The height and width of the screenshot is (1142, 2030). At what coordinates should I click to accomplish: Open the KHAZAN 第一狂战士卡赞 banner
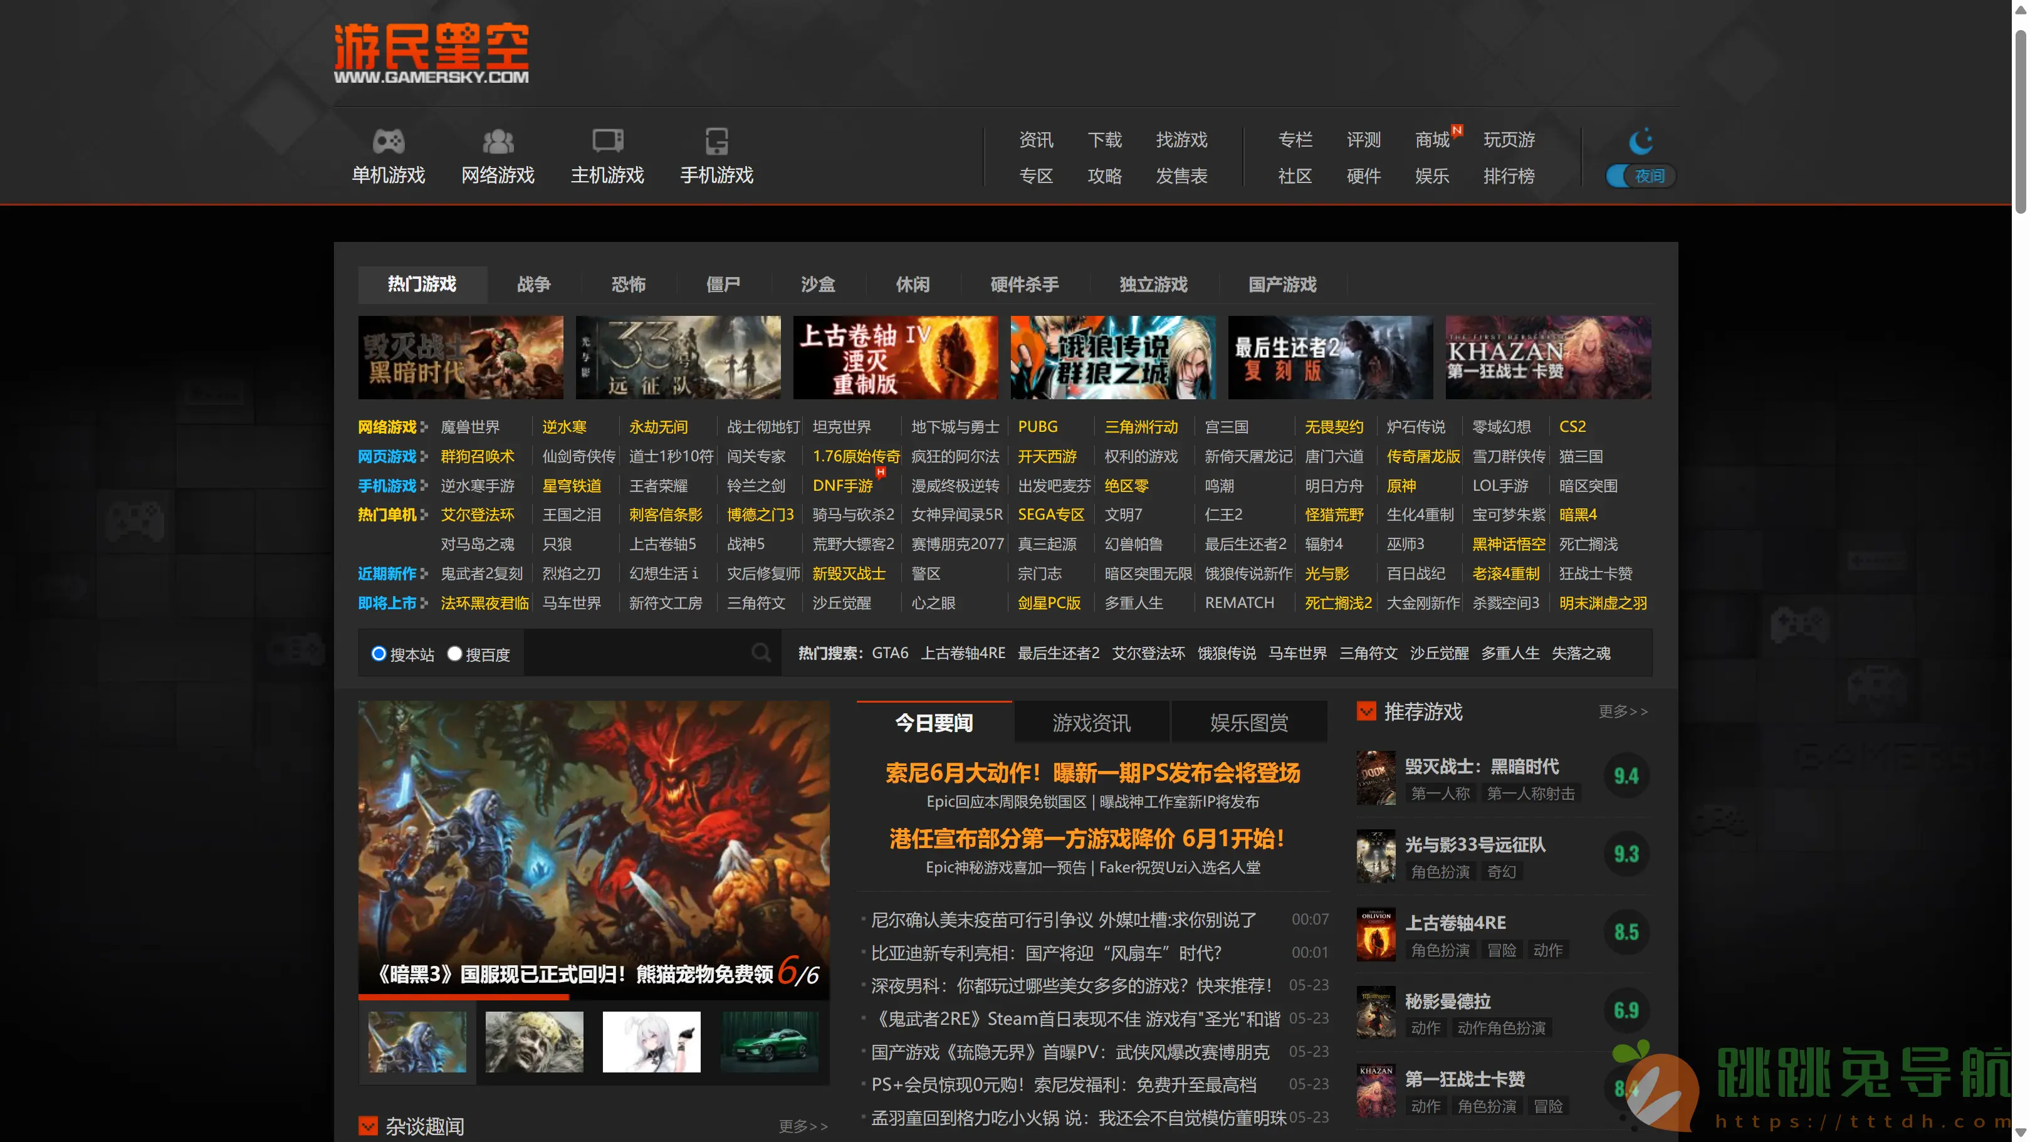[1547, 358]
